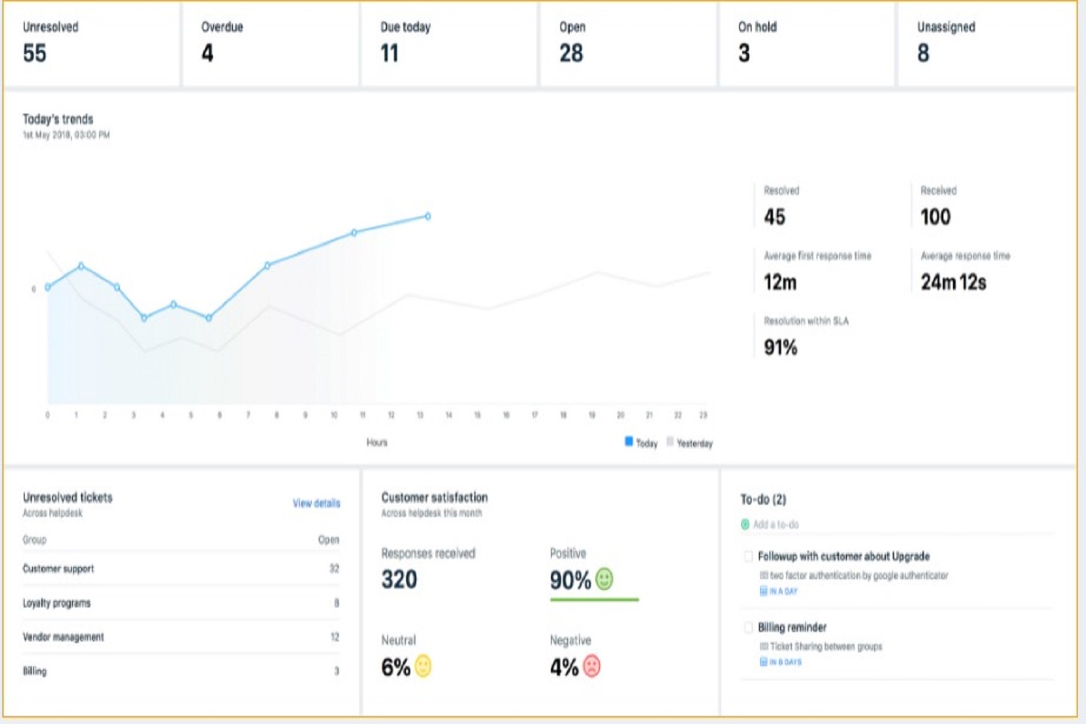
Task: Click the yellow neutral face icon
Action: tap(423, 666)
